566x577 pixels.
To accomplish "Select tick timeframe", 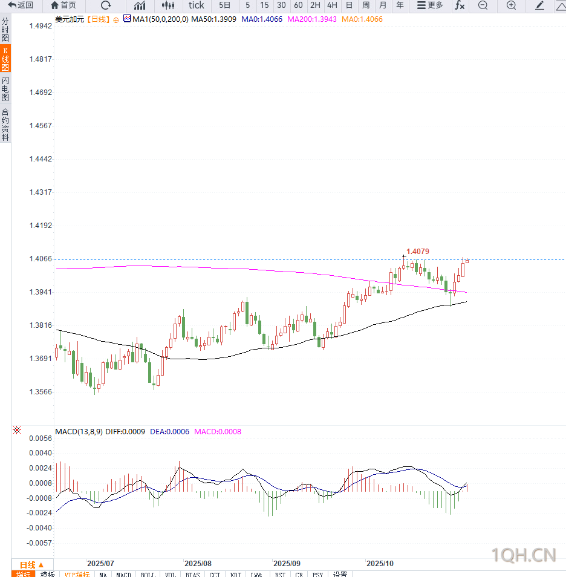I will click(x=196, y=5).
